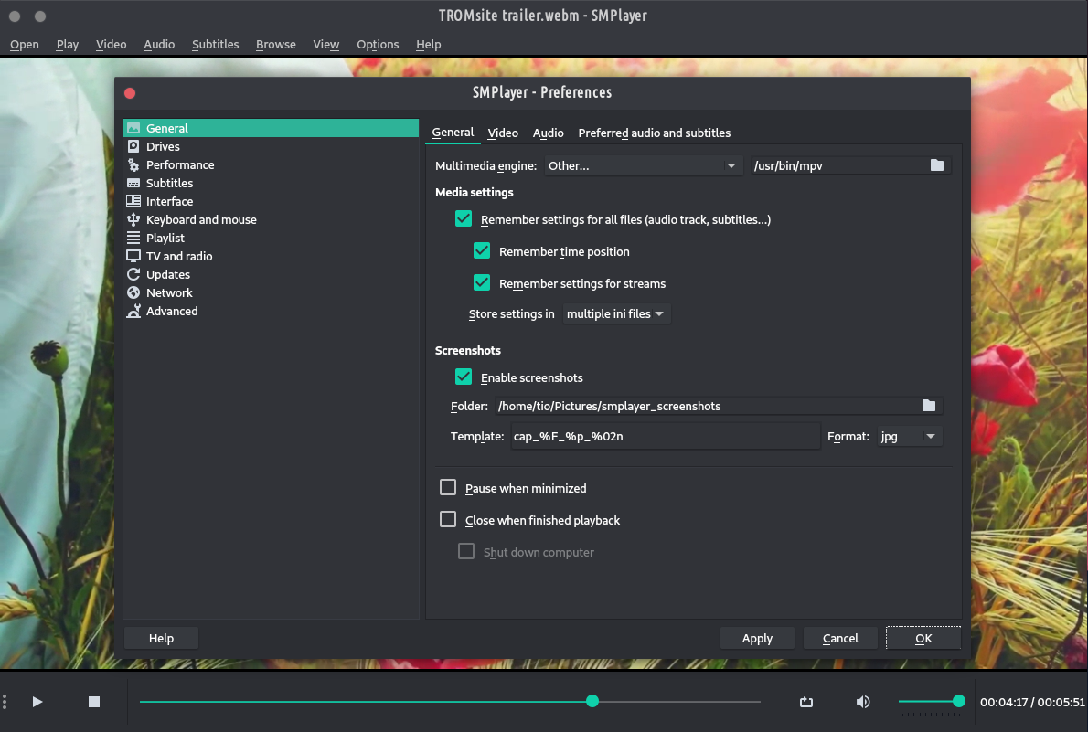Open the Updates preferences section
The image size is (1088, 732).
(168, 274)
